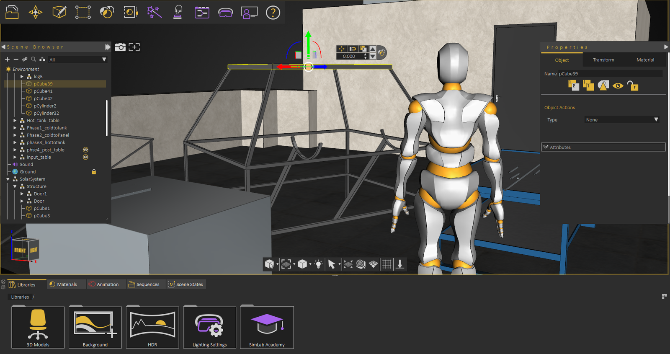This screenshot has height=354, width=670.
Task: Click the search magnifier in Scene Browser
Action: pos(33,59)
